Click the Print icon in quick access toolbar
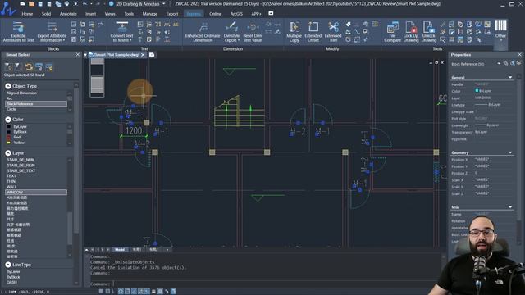This screenshot has width=525, height=295. [x=66, y=3]
